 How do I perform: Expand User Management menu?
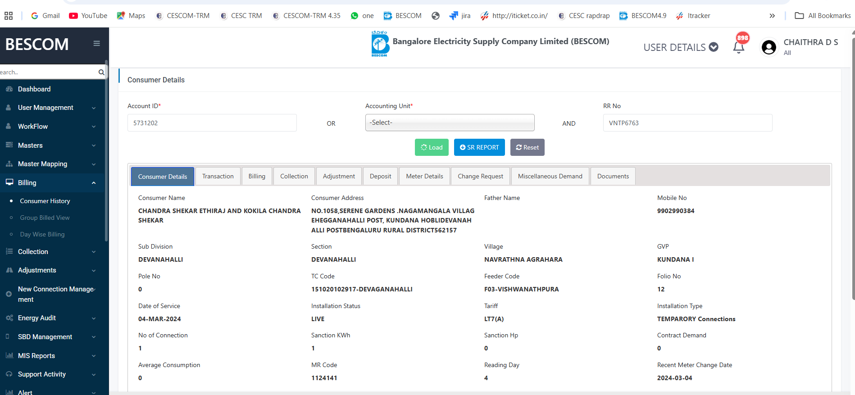[x=52, y=108]
